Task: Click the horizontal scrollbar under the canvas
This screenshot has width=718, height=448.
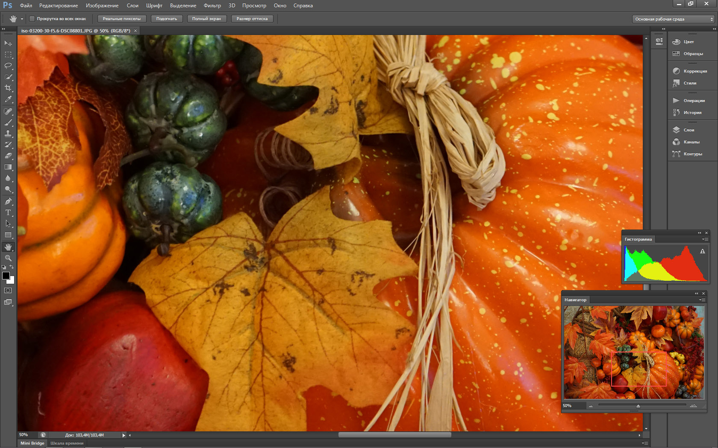Action: tap(394, 435)
